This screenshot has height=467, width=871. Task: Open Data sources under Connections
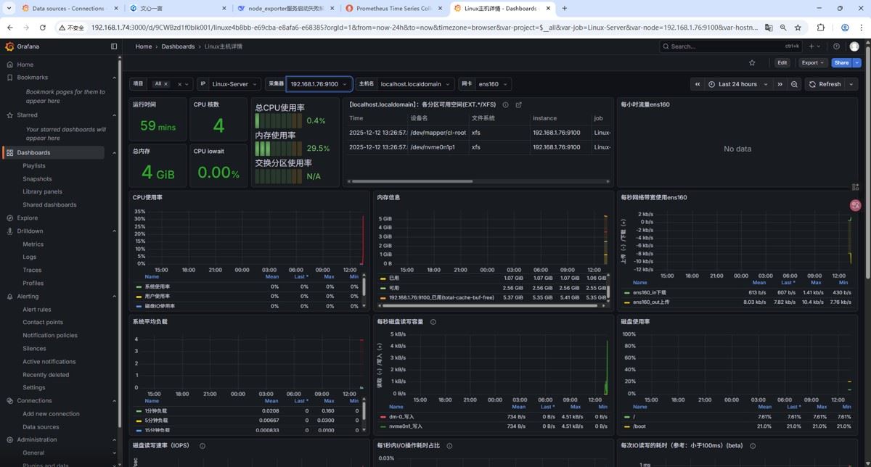(41, 427)
